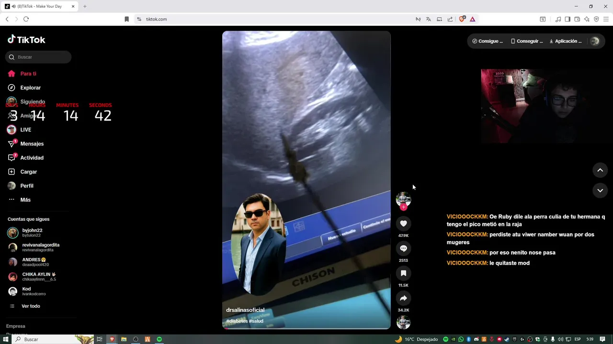
Task: Reload the page in the browser
Action: [26, 19]
